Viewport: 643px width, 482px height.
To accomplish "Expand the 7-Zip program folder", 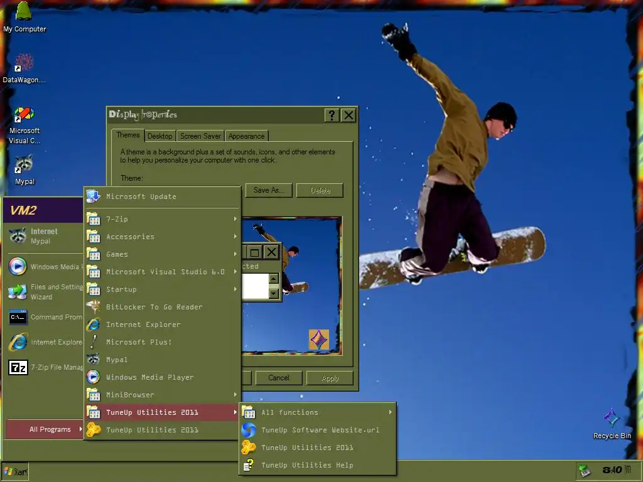I will point(163,219).
